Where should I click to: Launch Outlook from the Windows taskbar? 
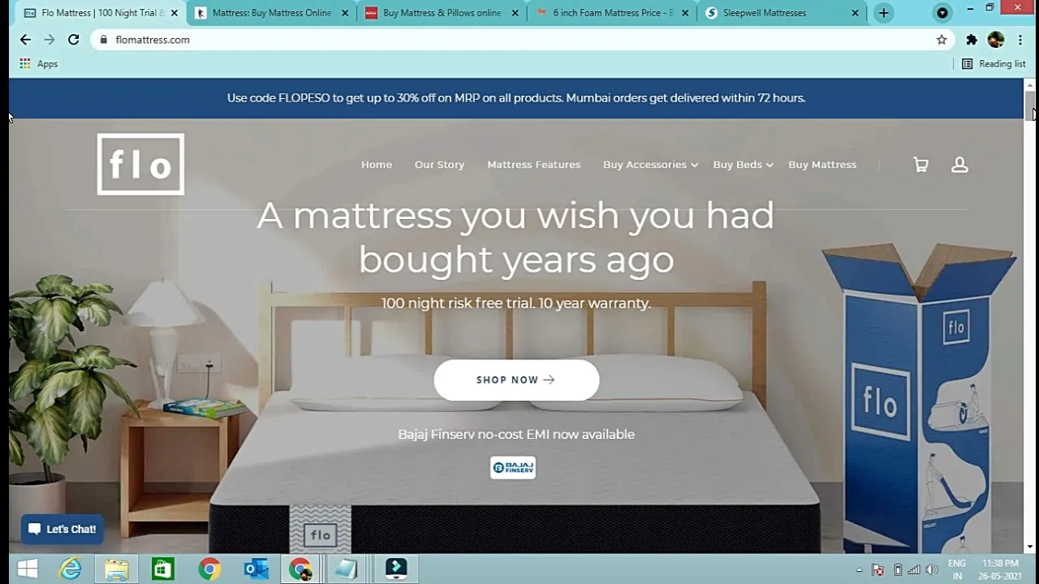point(256,569)
